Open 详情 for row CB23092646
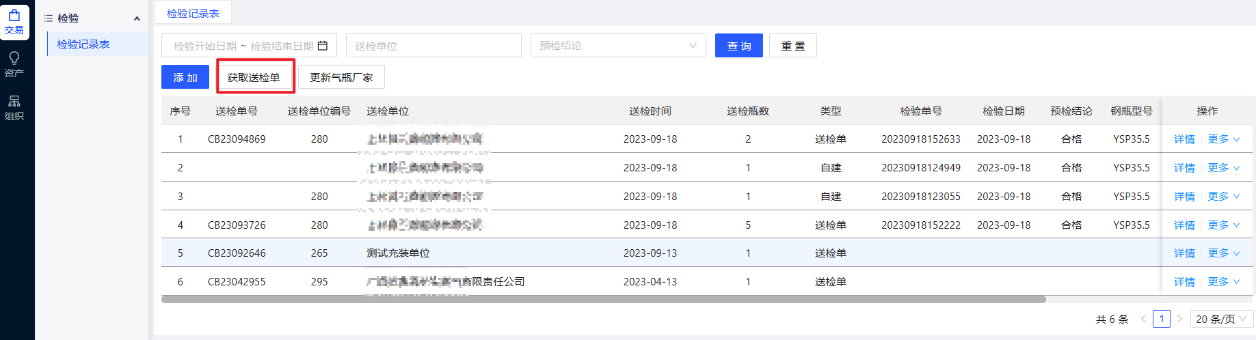The width and height of the screenshot is (1256, 340). (x=1184, y=253)
